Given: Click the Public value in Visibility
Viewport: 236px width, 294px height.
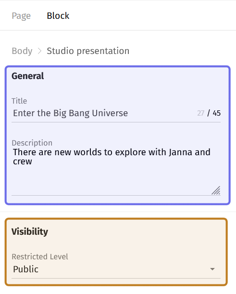Looking at the screenshot, I should coord(26,269).
